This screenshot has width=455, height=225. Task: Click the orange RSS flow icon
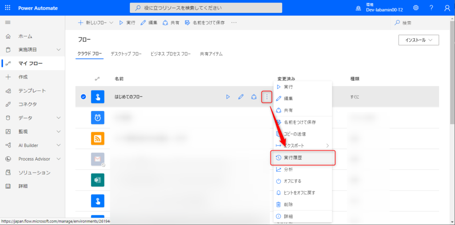click(97, 138)
